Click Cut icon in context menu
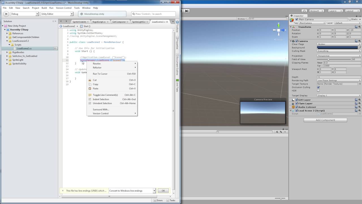This screenshot has width=362, height=204. (x=90, y=80)
